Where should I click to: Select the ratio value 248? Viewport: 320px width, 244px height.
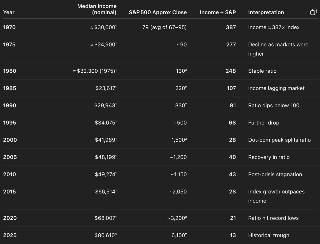point(231,71)
